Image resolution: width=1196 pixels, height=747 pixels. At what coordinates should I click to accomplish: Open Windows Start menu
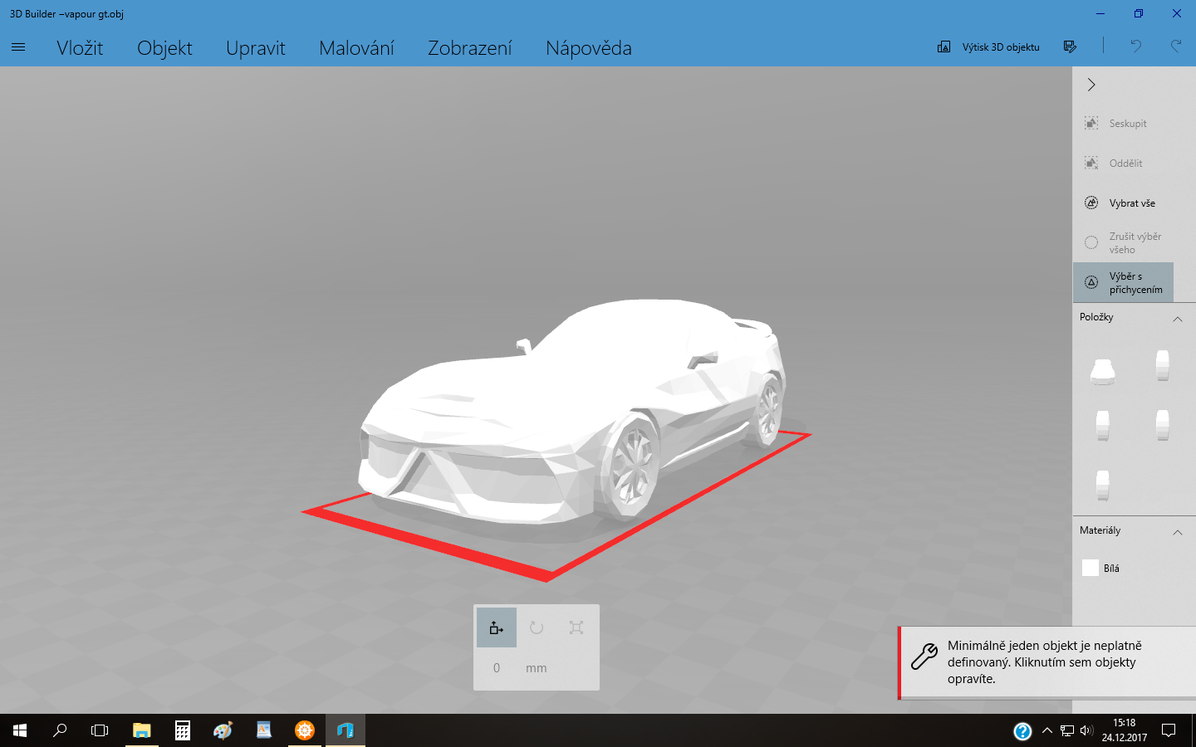tap(20, 730)
